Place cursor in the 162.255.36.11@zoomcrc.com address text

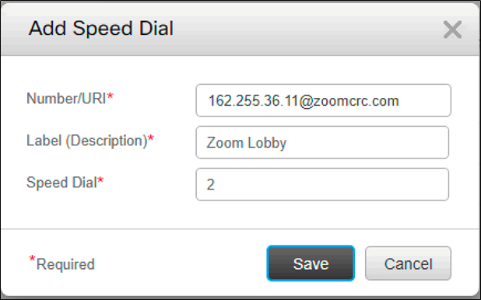304,101
